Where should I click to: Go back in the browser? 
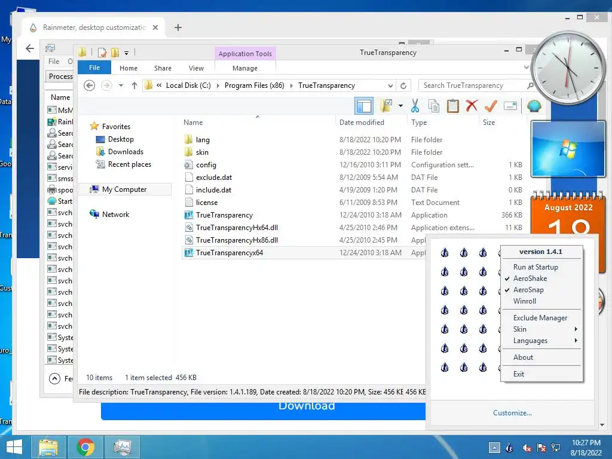coord(30,48)
